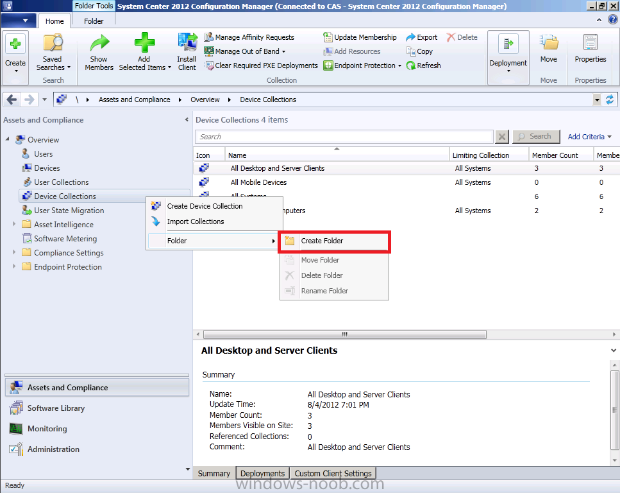Click into the collection Search field
The width and height of the screenshot is (620, 493).
click(344, 137)
